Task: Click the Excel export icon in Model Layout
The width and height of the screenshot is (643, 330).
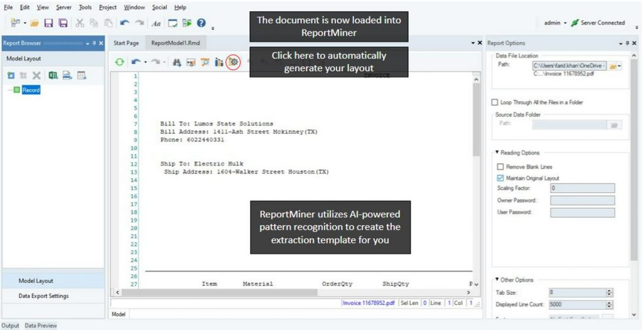Action: click(x=53, y=75)
